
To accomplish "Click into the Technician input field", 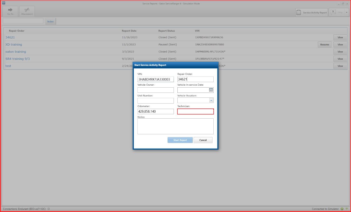I will 195,111.
